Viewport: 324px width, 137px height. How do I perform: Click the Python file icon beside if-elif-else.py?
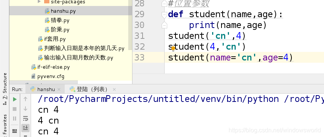34,67
